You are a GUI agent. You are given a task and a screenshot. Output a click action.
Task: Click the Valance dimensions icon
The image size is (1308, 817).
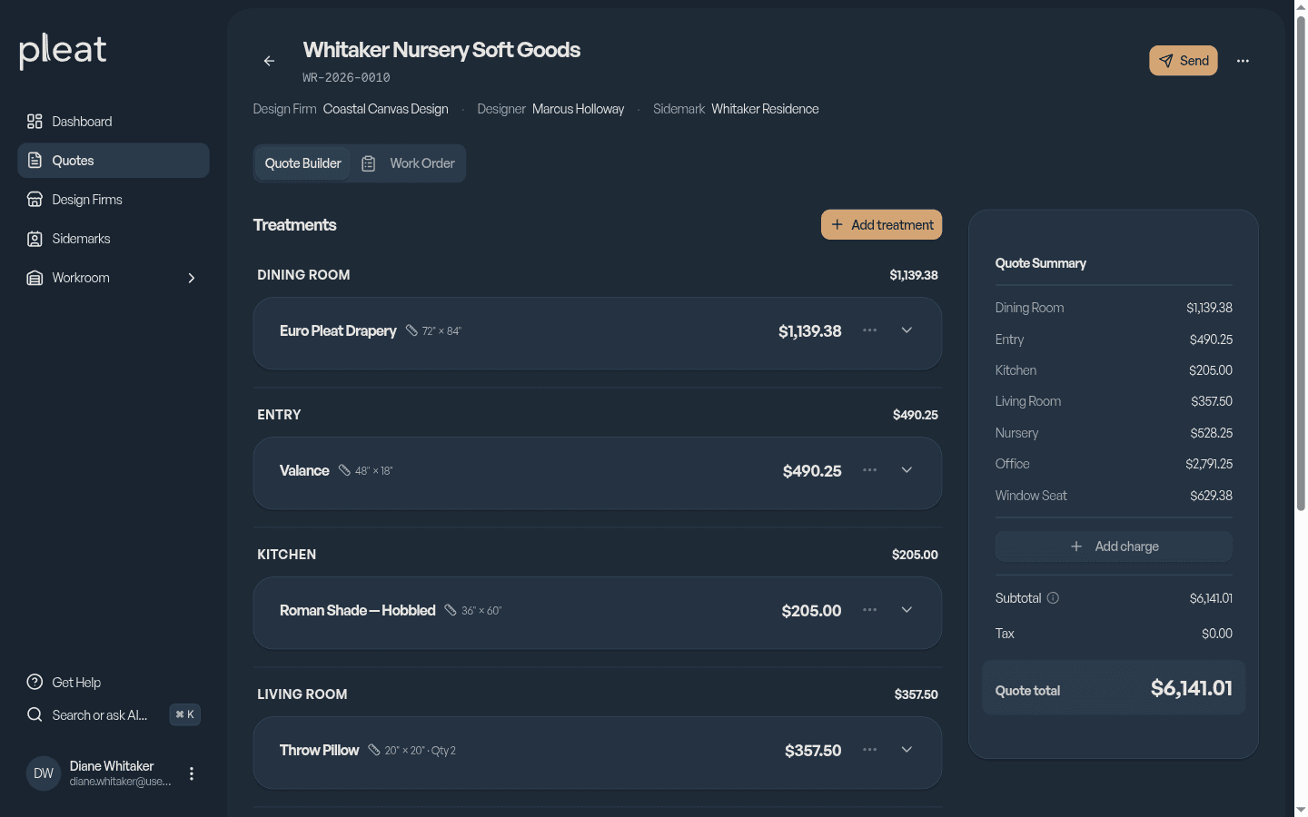click(344, 470)
